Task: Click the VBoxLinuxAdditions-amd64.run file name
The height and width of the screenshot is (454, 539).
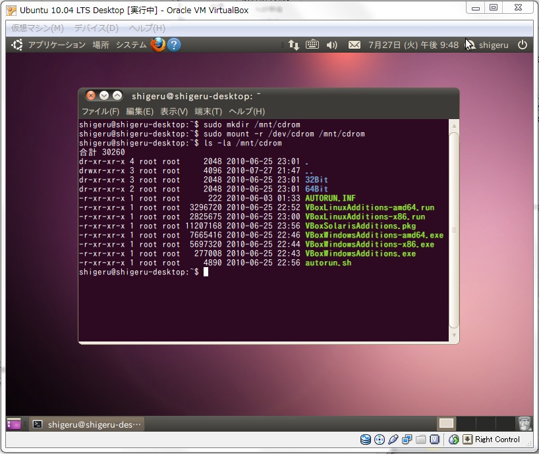Action: coord(370,208)
